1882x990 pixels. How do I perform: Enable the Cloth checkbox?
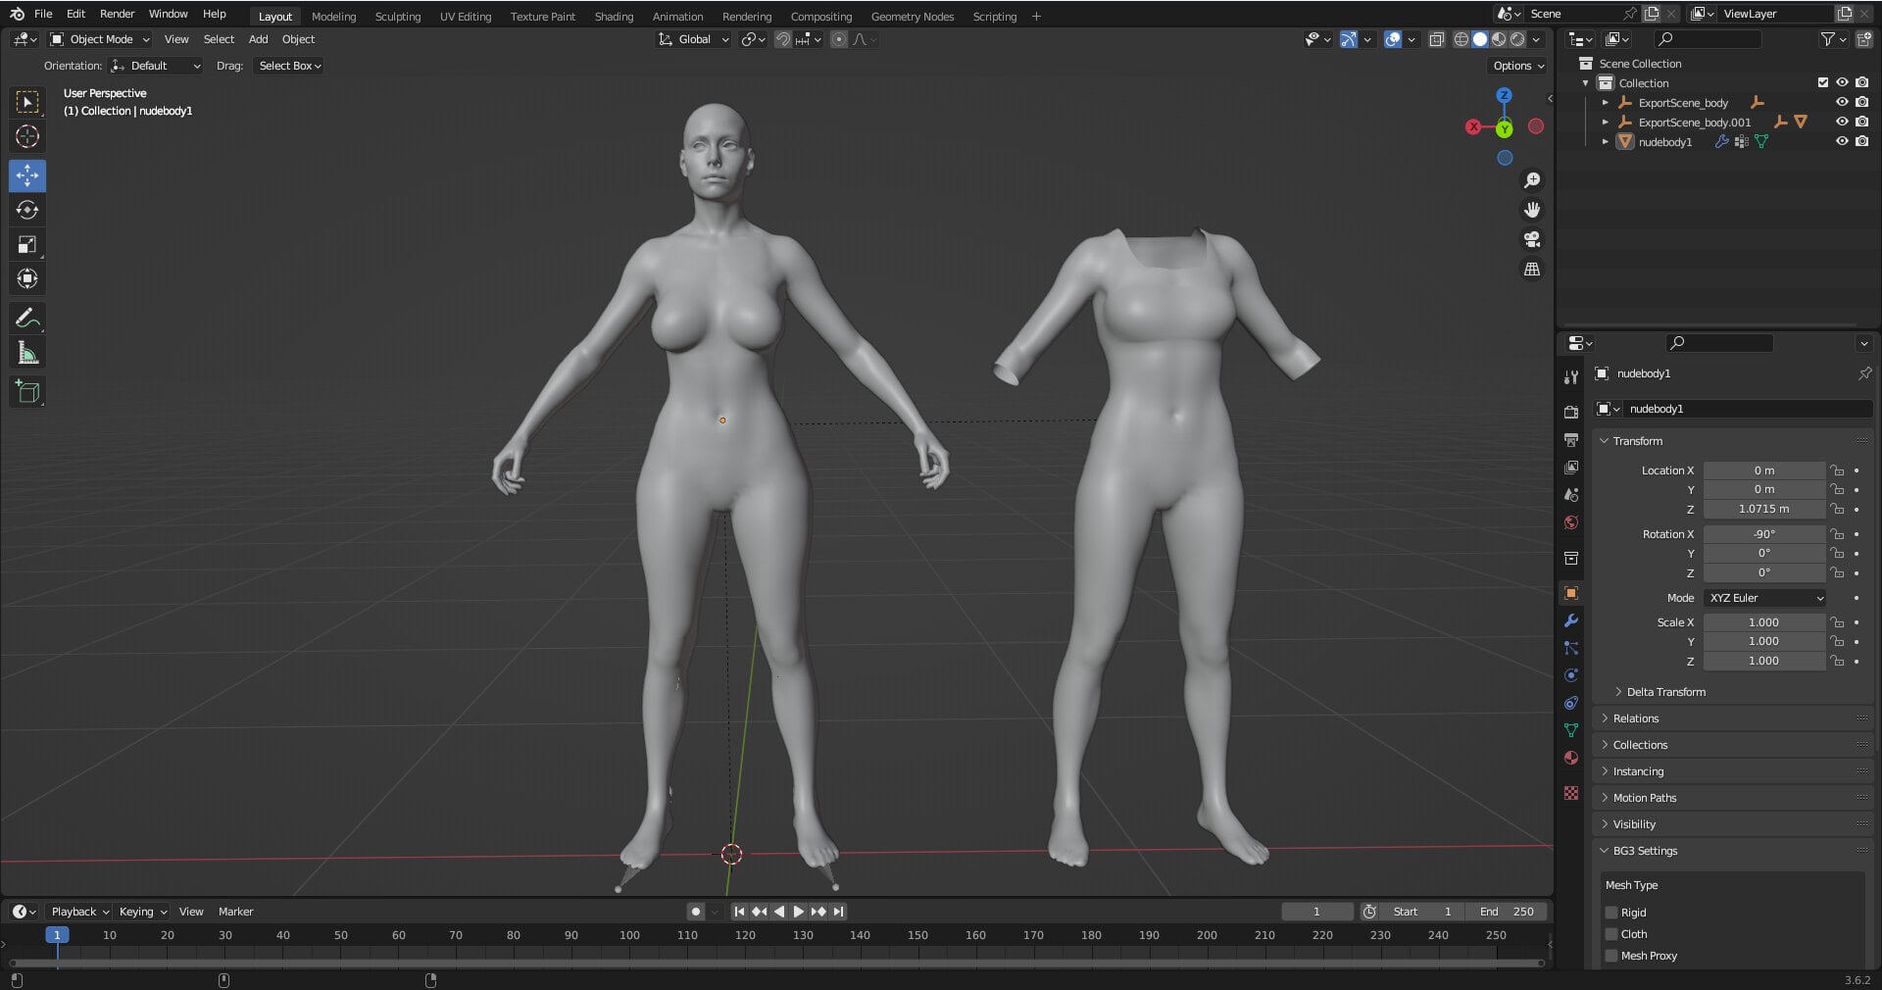(x=1611, y=934)
